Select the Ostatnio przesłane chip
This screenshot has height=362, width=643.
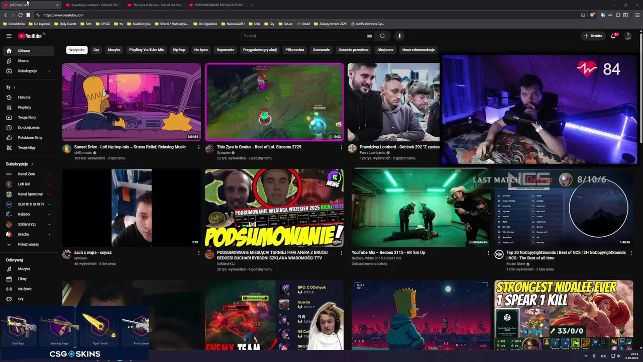354,50
